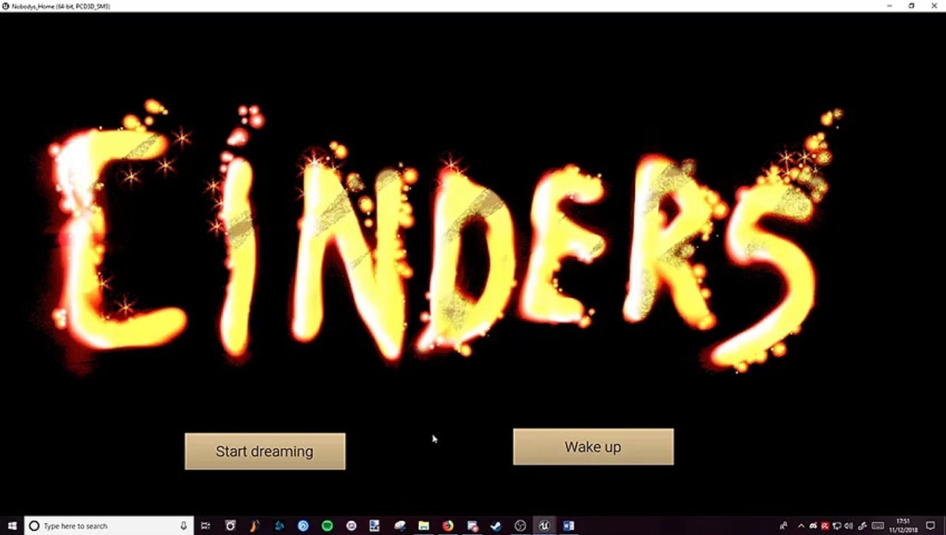Open iTunes from the taskbar

tap(351, 526)
